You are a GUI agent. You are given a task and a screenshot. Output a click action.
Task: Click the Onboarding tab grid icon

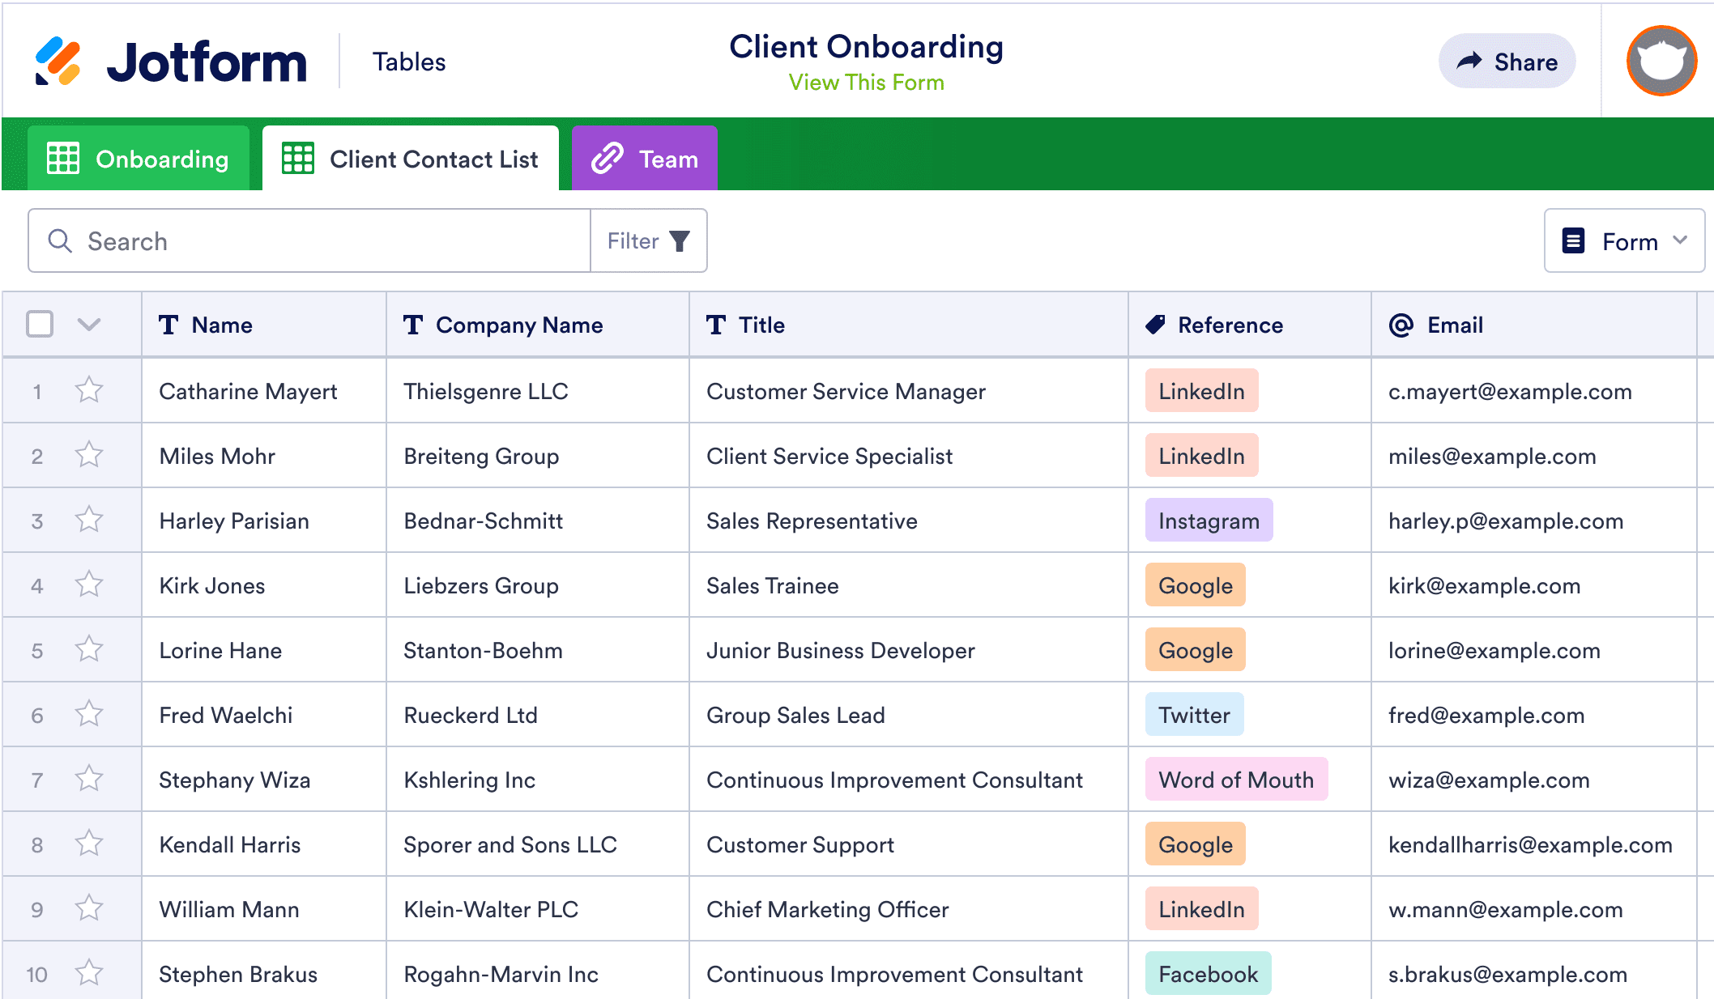63,159
